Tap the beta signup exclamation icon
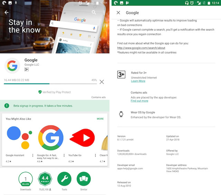 click(7, 105)
